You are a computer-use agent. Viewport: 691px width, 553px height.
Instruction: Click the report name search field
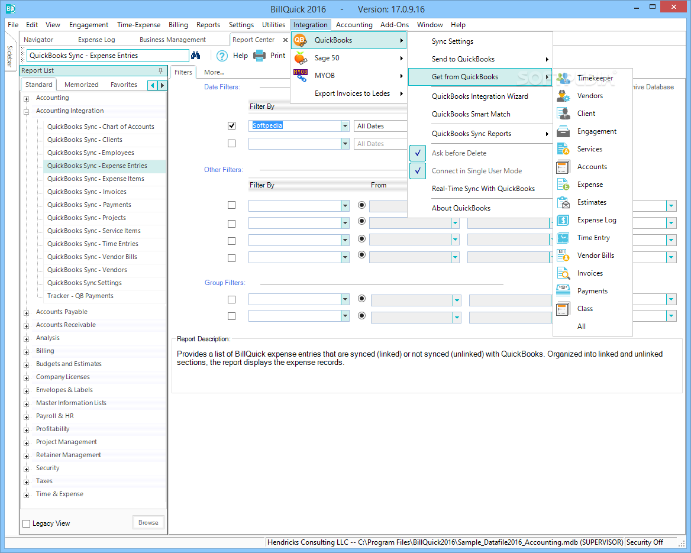(x=108, y=56)
